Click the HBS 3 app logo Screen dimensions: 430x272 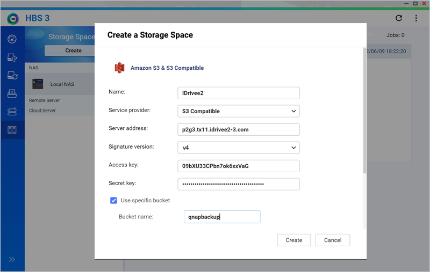pos(13,19)
